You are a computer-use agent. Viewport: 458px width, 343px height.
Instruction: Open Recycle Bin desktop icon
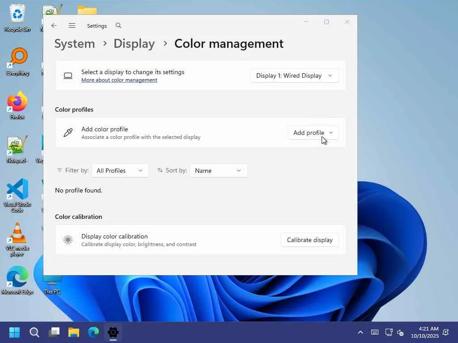[17, 17]
